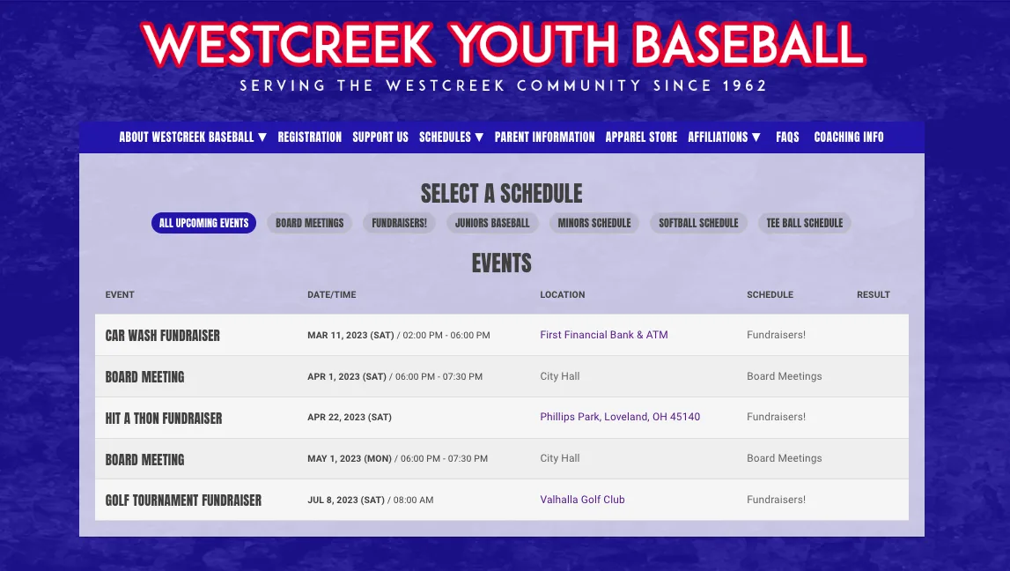Viewport: 1010px width, 571px height.
Task: Open the Schedules dropdown menu
Action: click(x=451, y=137)
